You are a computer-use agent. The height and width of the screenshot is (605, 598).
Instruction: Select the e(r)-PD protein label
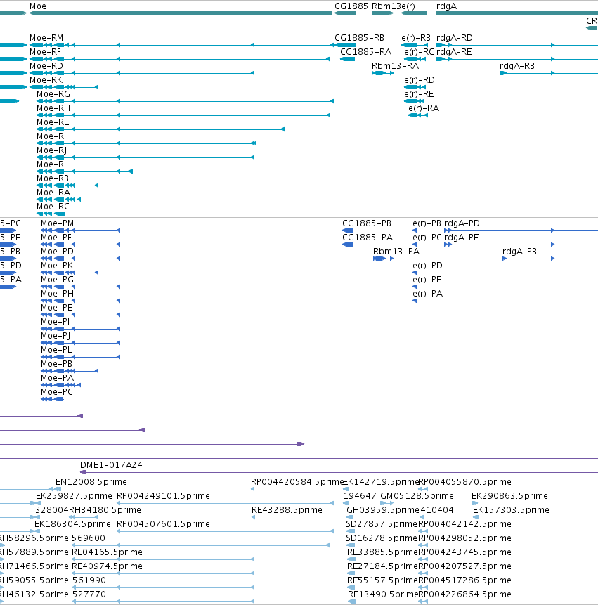pos(427,266)
